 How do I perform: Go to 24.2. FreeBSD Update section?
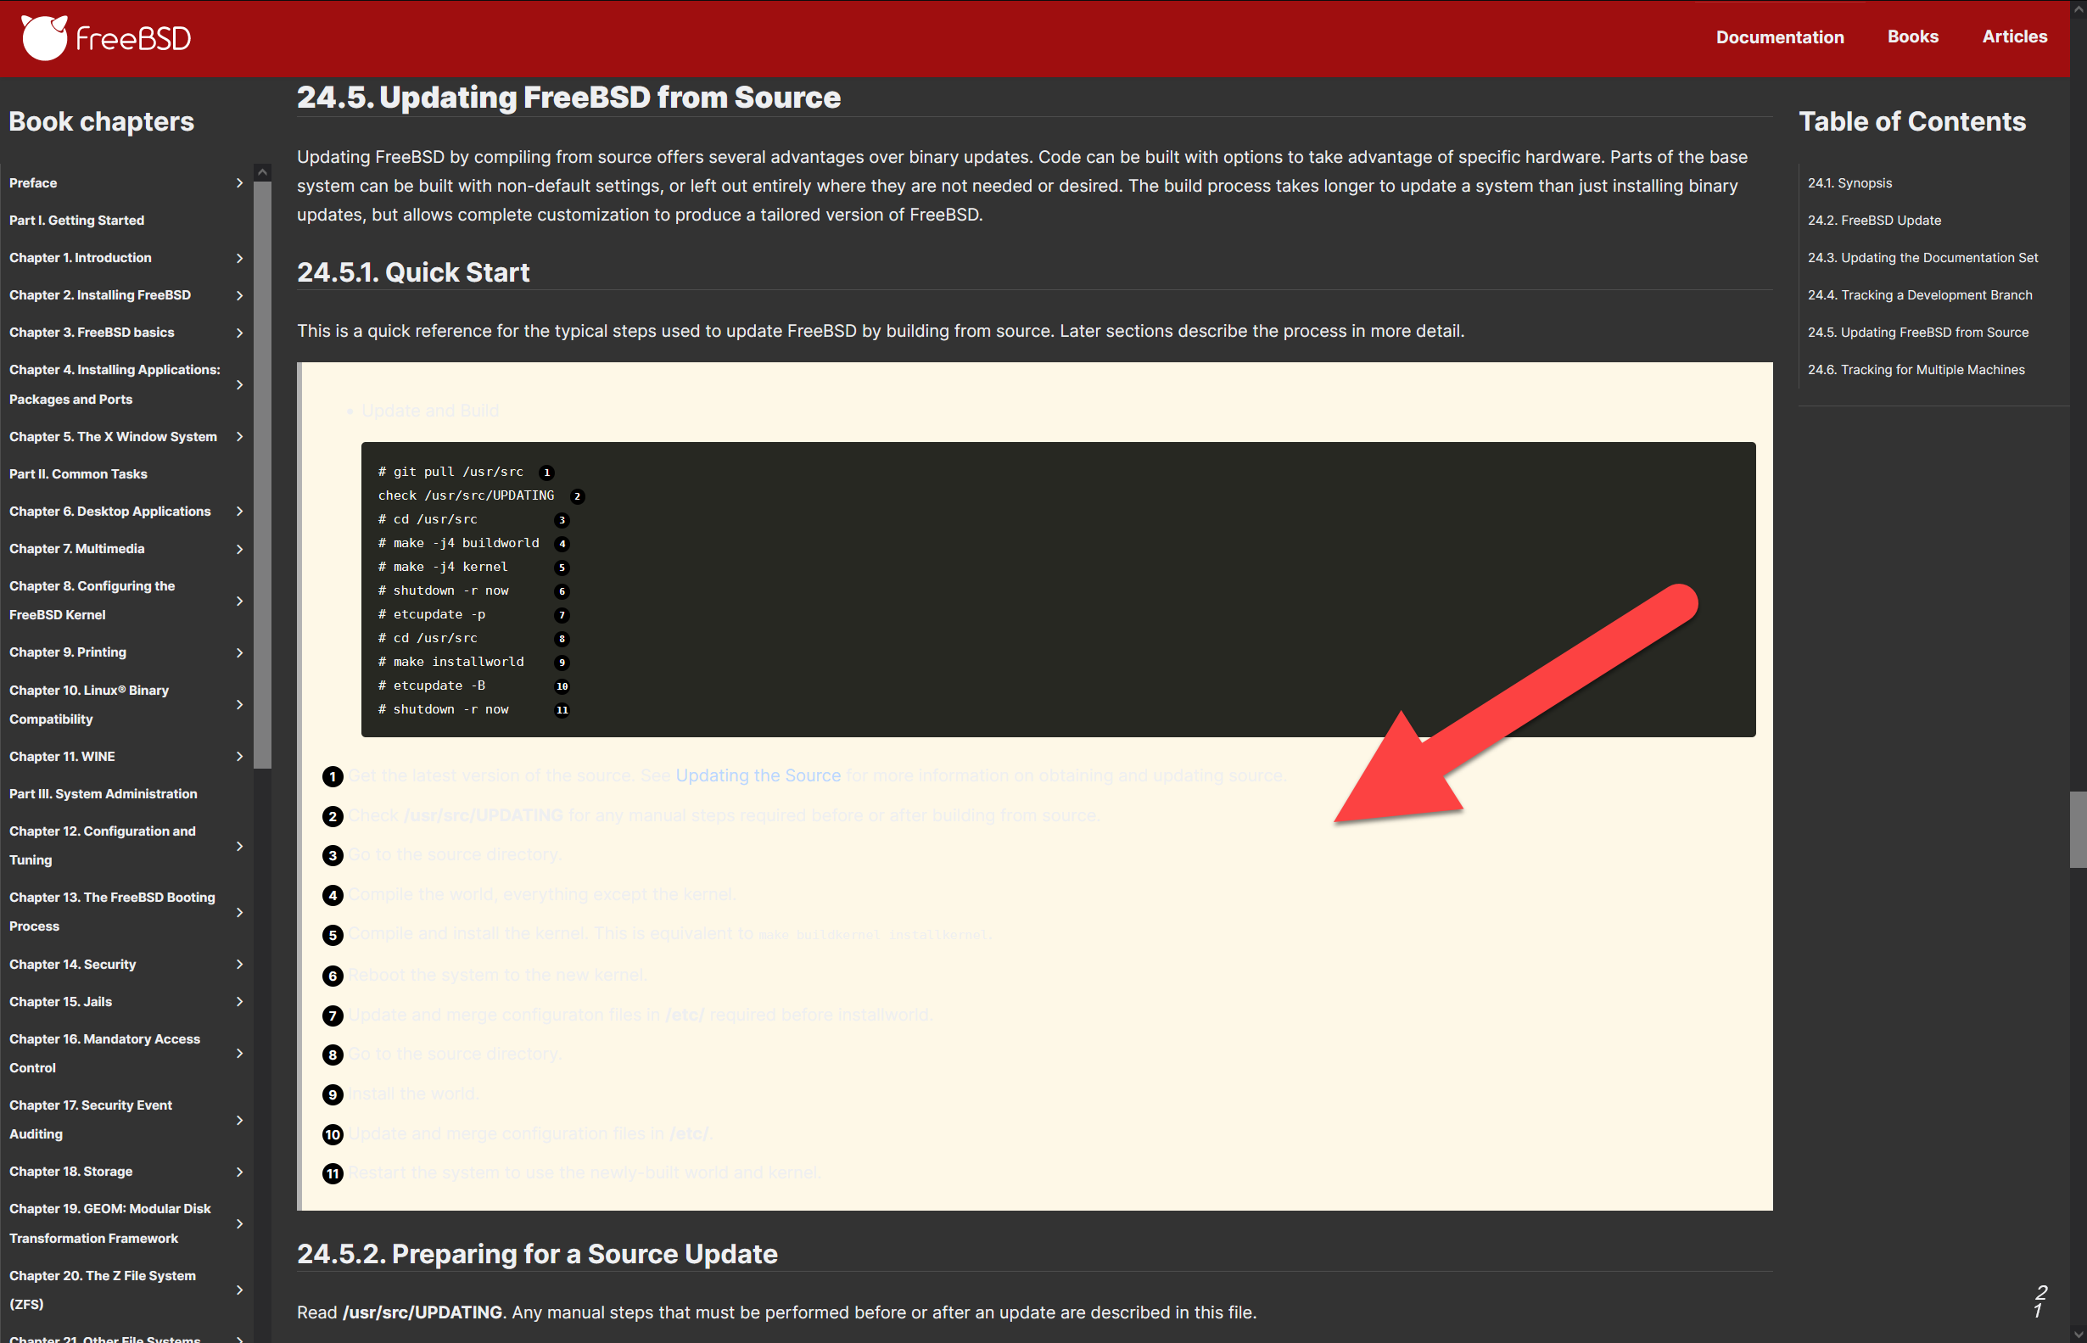point(1873,221)
